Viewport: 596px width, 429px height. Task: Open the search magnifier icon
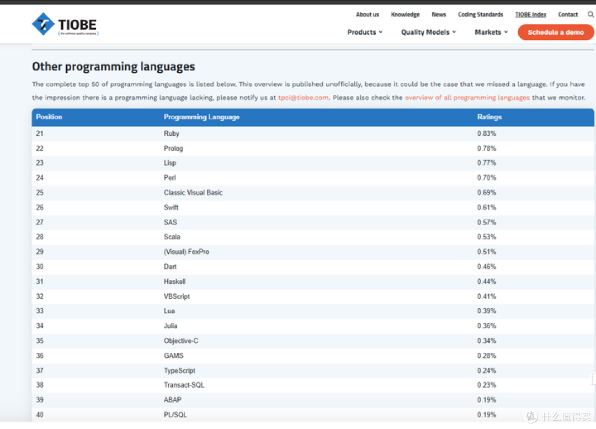point(590,14)
